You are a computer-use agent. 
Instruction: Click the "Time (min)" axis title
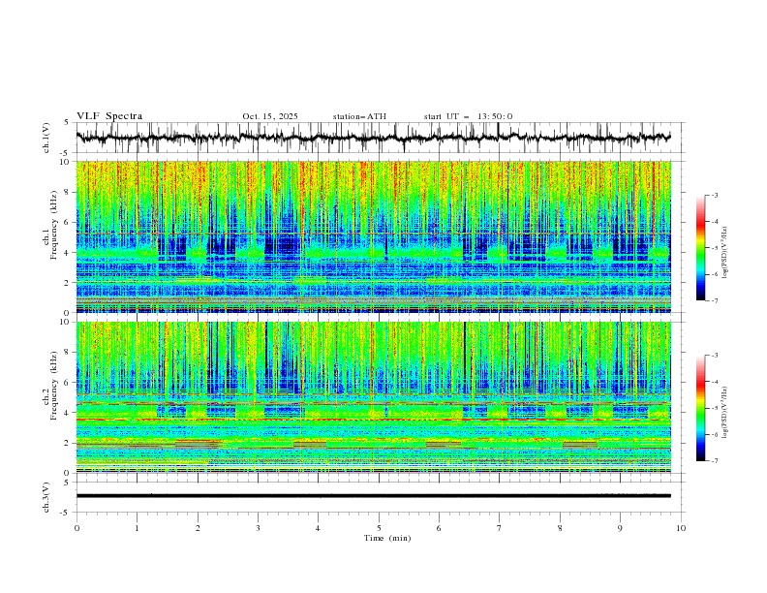click(387, 538)
